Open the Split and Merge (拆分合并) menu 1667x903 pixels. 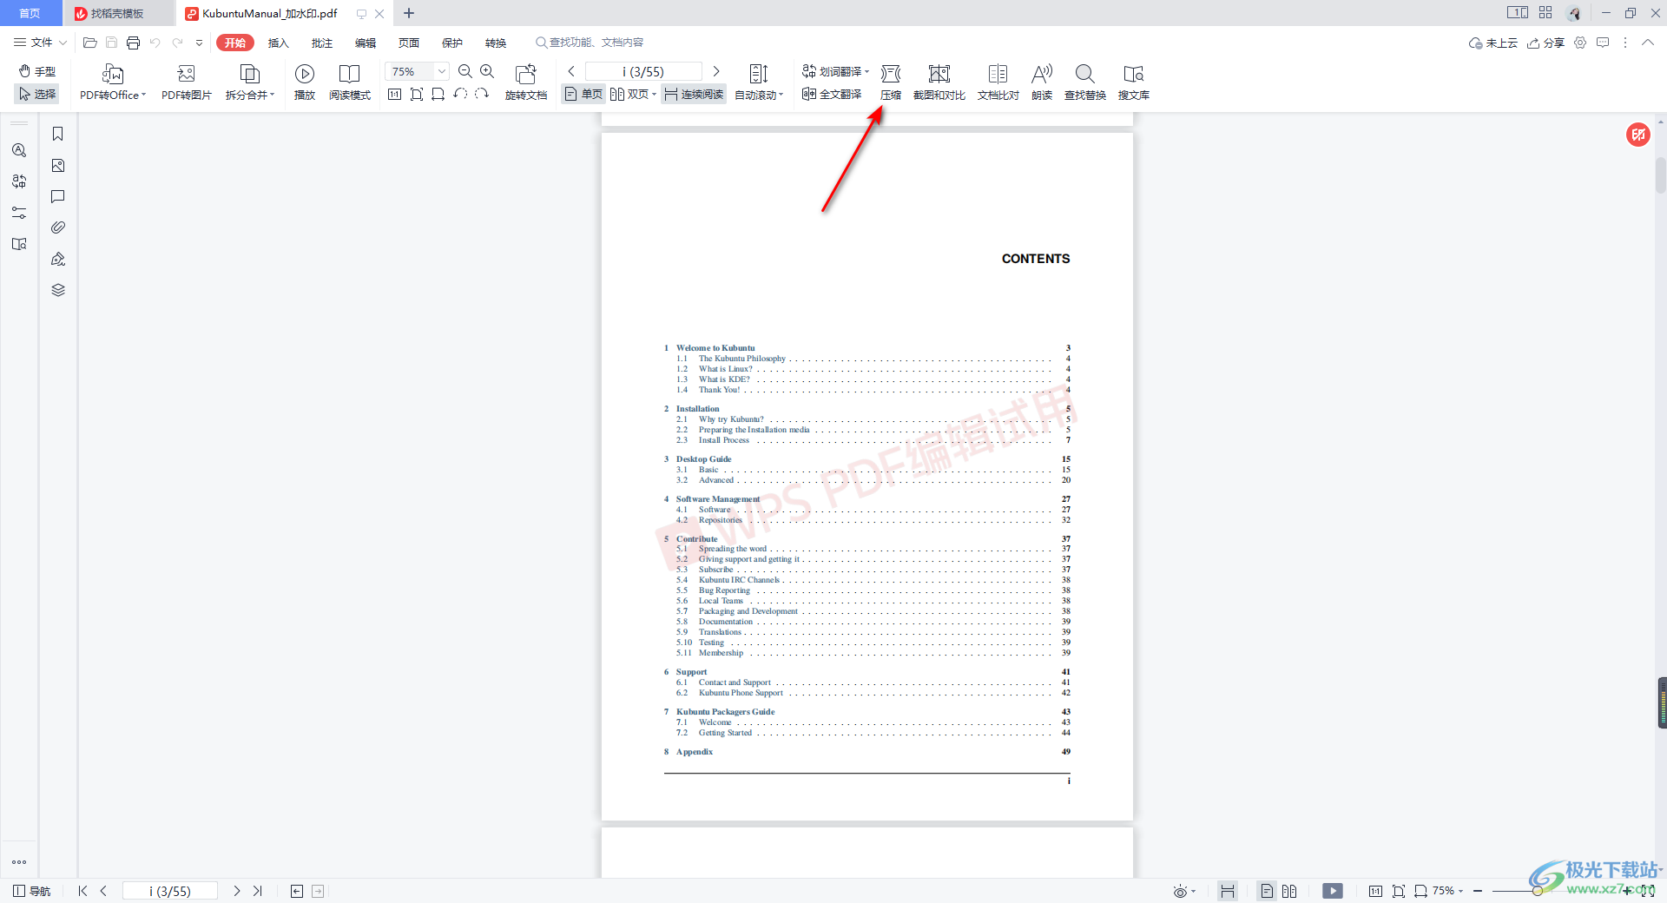pos(250,82)
